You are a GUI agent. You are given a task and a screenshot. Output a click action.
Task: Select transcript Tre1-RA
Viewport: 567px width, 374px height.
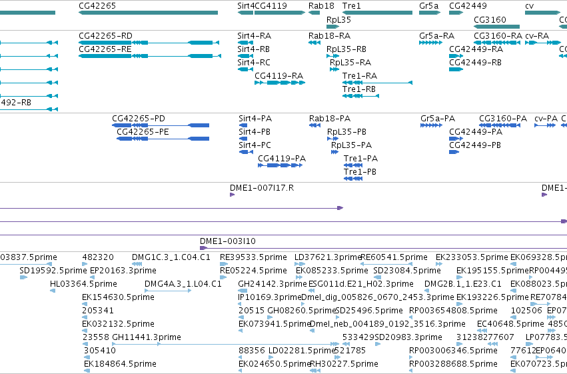[360, 76]
